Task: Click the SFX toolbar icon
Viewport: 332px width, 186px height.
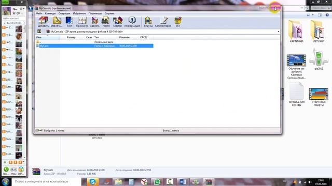Action: pyautogui.click(x=178, y=22)
